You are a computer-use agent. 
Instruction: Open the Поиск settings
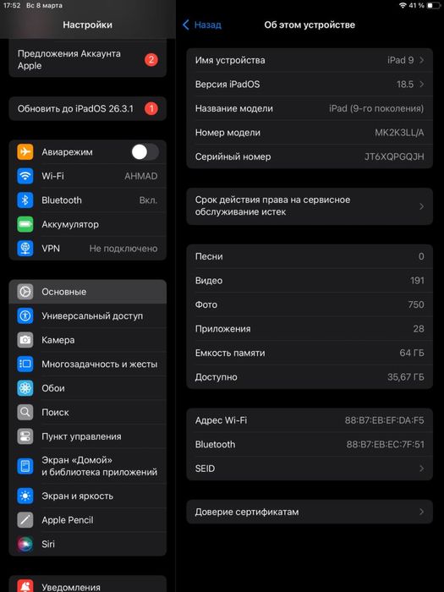tap(88, 413)
